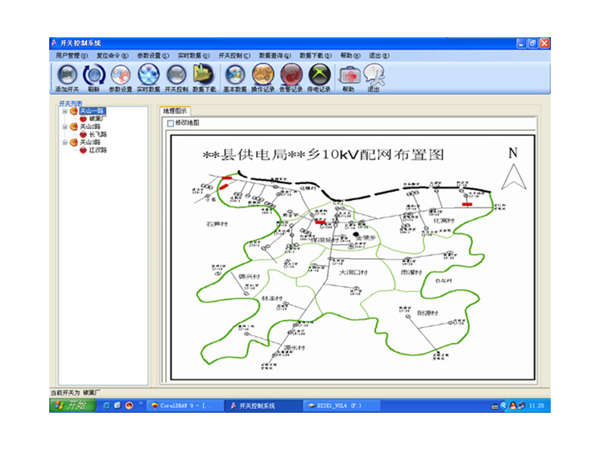Select 关山一路 in the switch list

pyautogui.click(x=92, y=111)
